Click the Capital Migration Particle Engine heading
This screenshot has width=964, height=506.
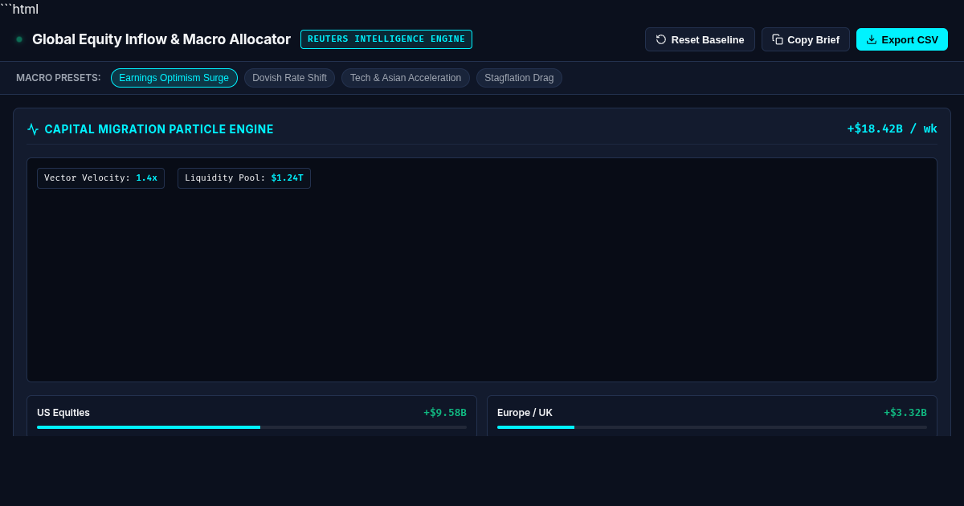(x=159, y=129)
